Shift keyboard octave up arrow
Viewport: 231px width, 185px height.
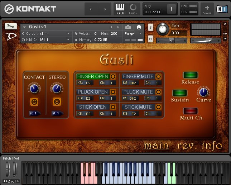coord(18,181)
